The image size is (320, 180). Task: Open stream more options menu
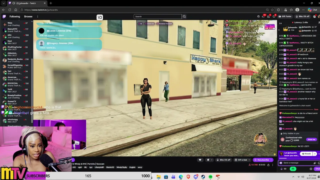[x=272, y=165]
